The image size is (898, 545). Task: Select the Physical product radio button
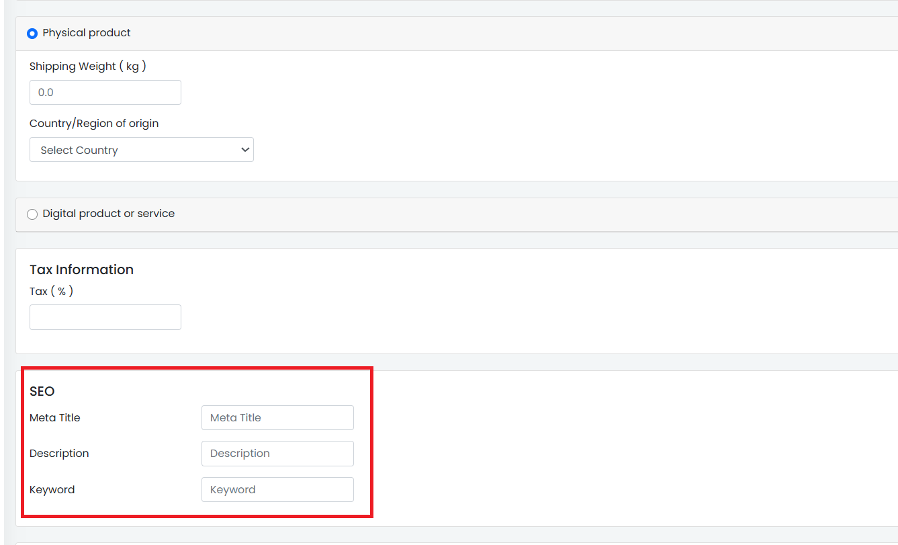tap(32, 34)
